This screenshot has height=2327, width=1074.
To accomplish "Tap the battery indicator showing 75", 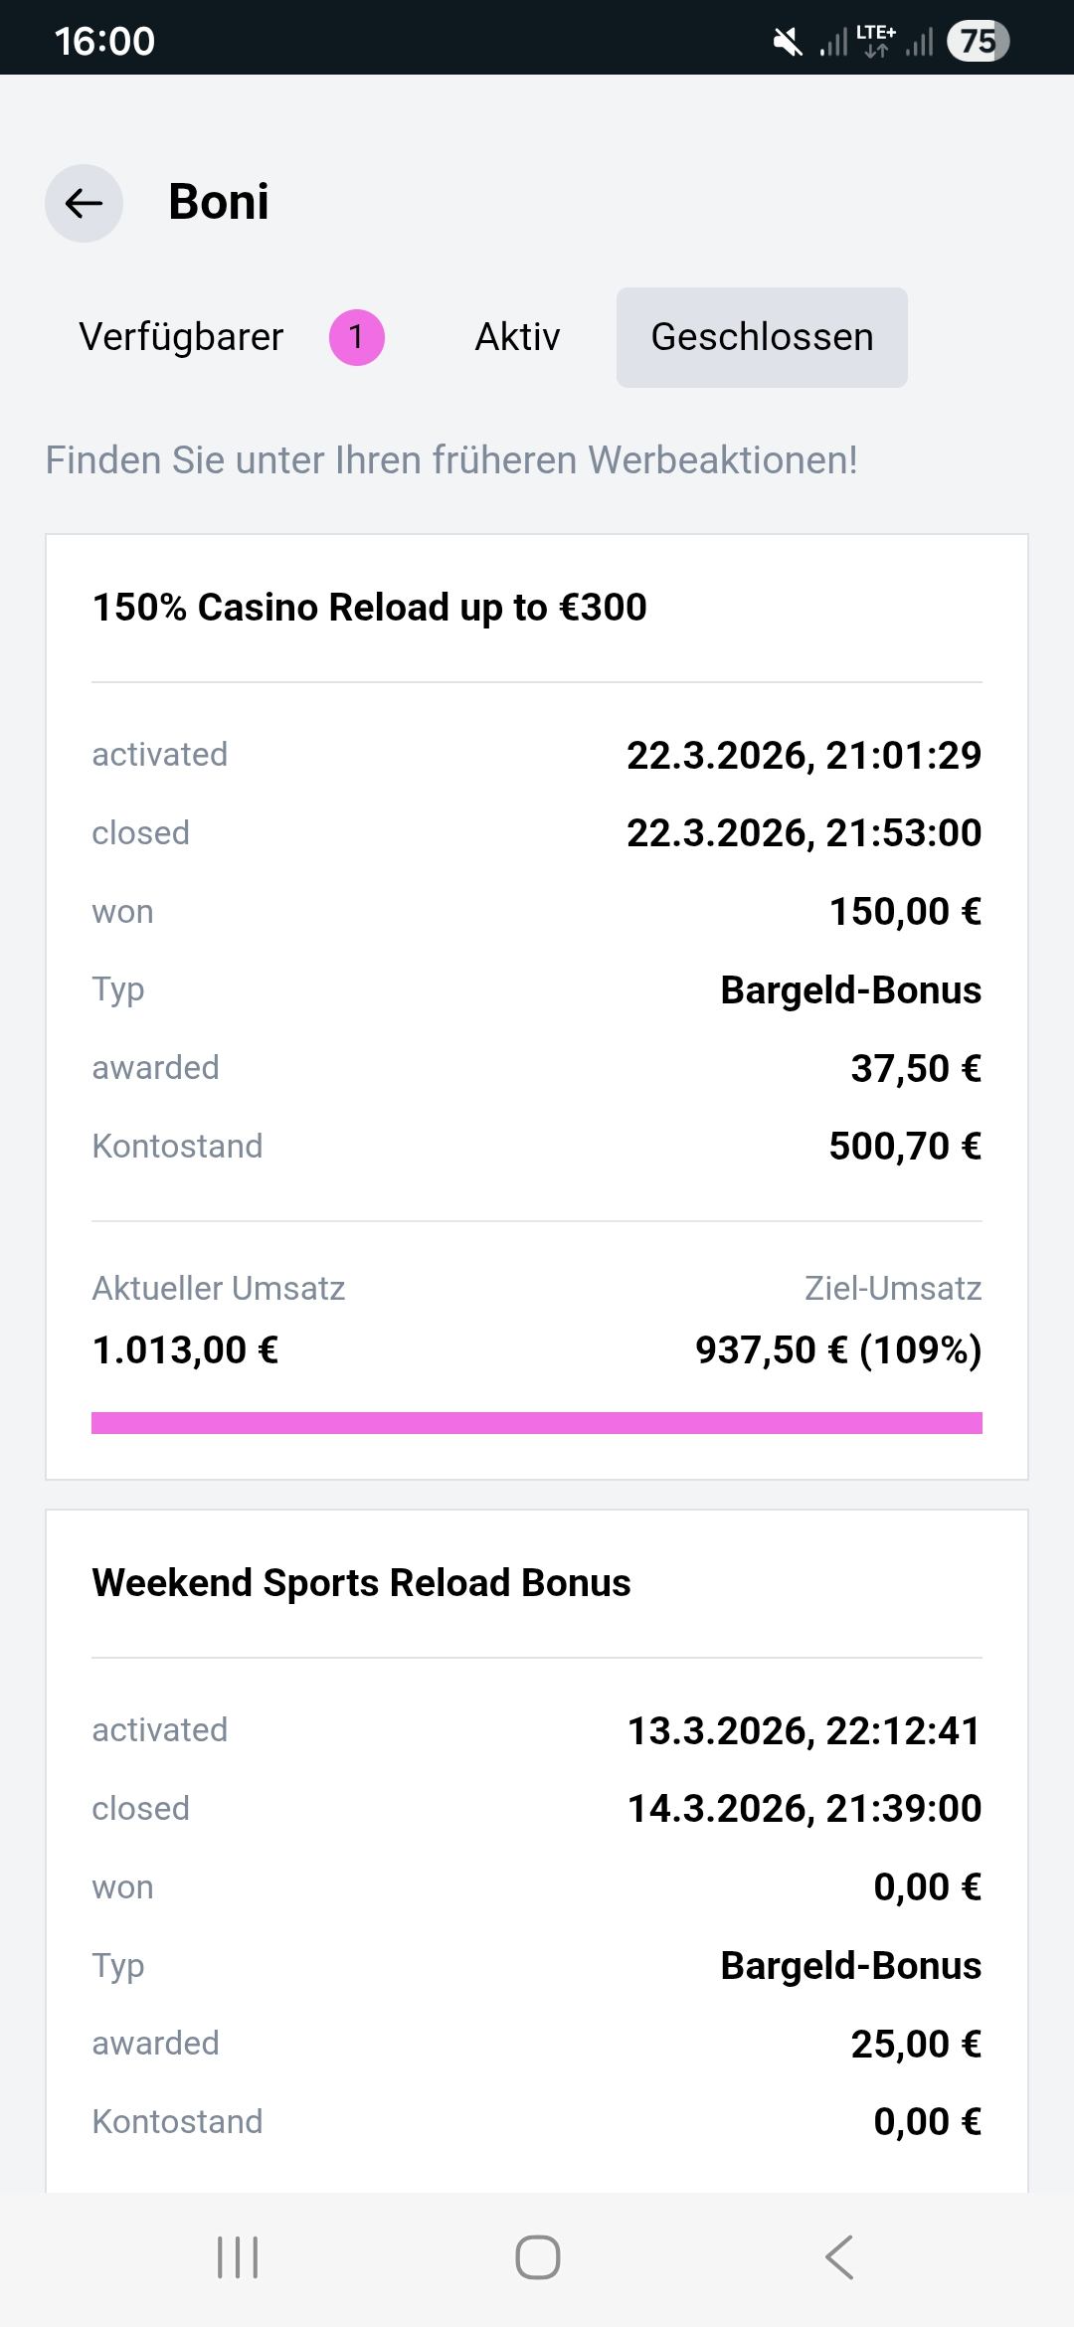I will pos(978,42).
